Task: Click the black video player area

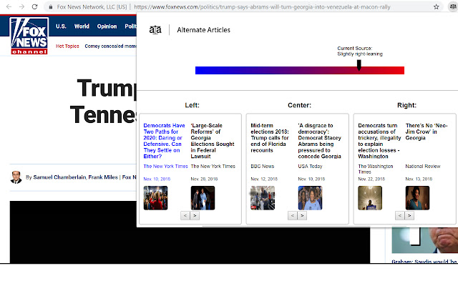Action: point(190,245)
